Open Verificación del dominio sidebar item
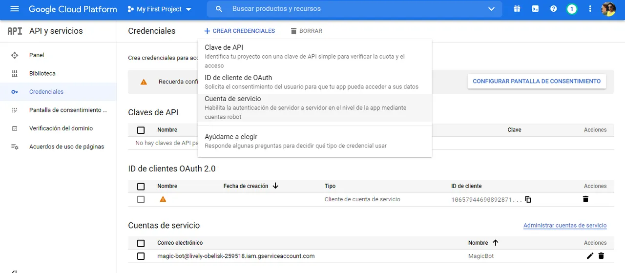 pos(58,128)
